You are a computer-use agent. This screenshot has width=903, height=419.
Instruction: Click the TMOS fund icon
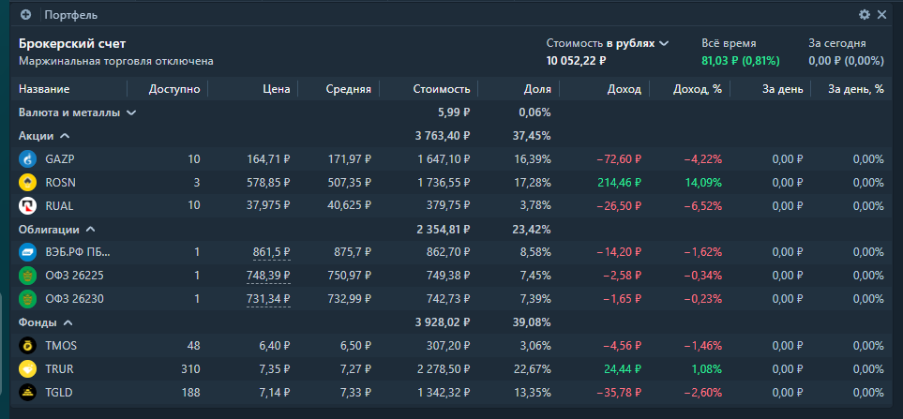pos(27,345)
